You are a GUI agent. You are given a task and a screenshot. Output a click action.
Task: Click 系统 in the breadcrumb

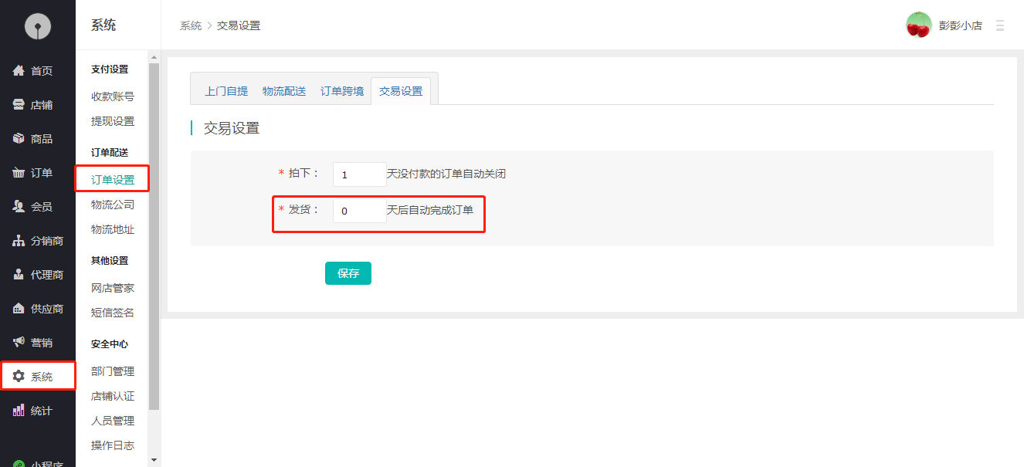coord(191,25)
